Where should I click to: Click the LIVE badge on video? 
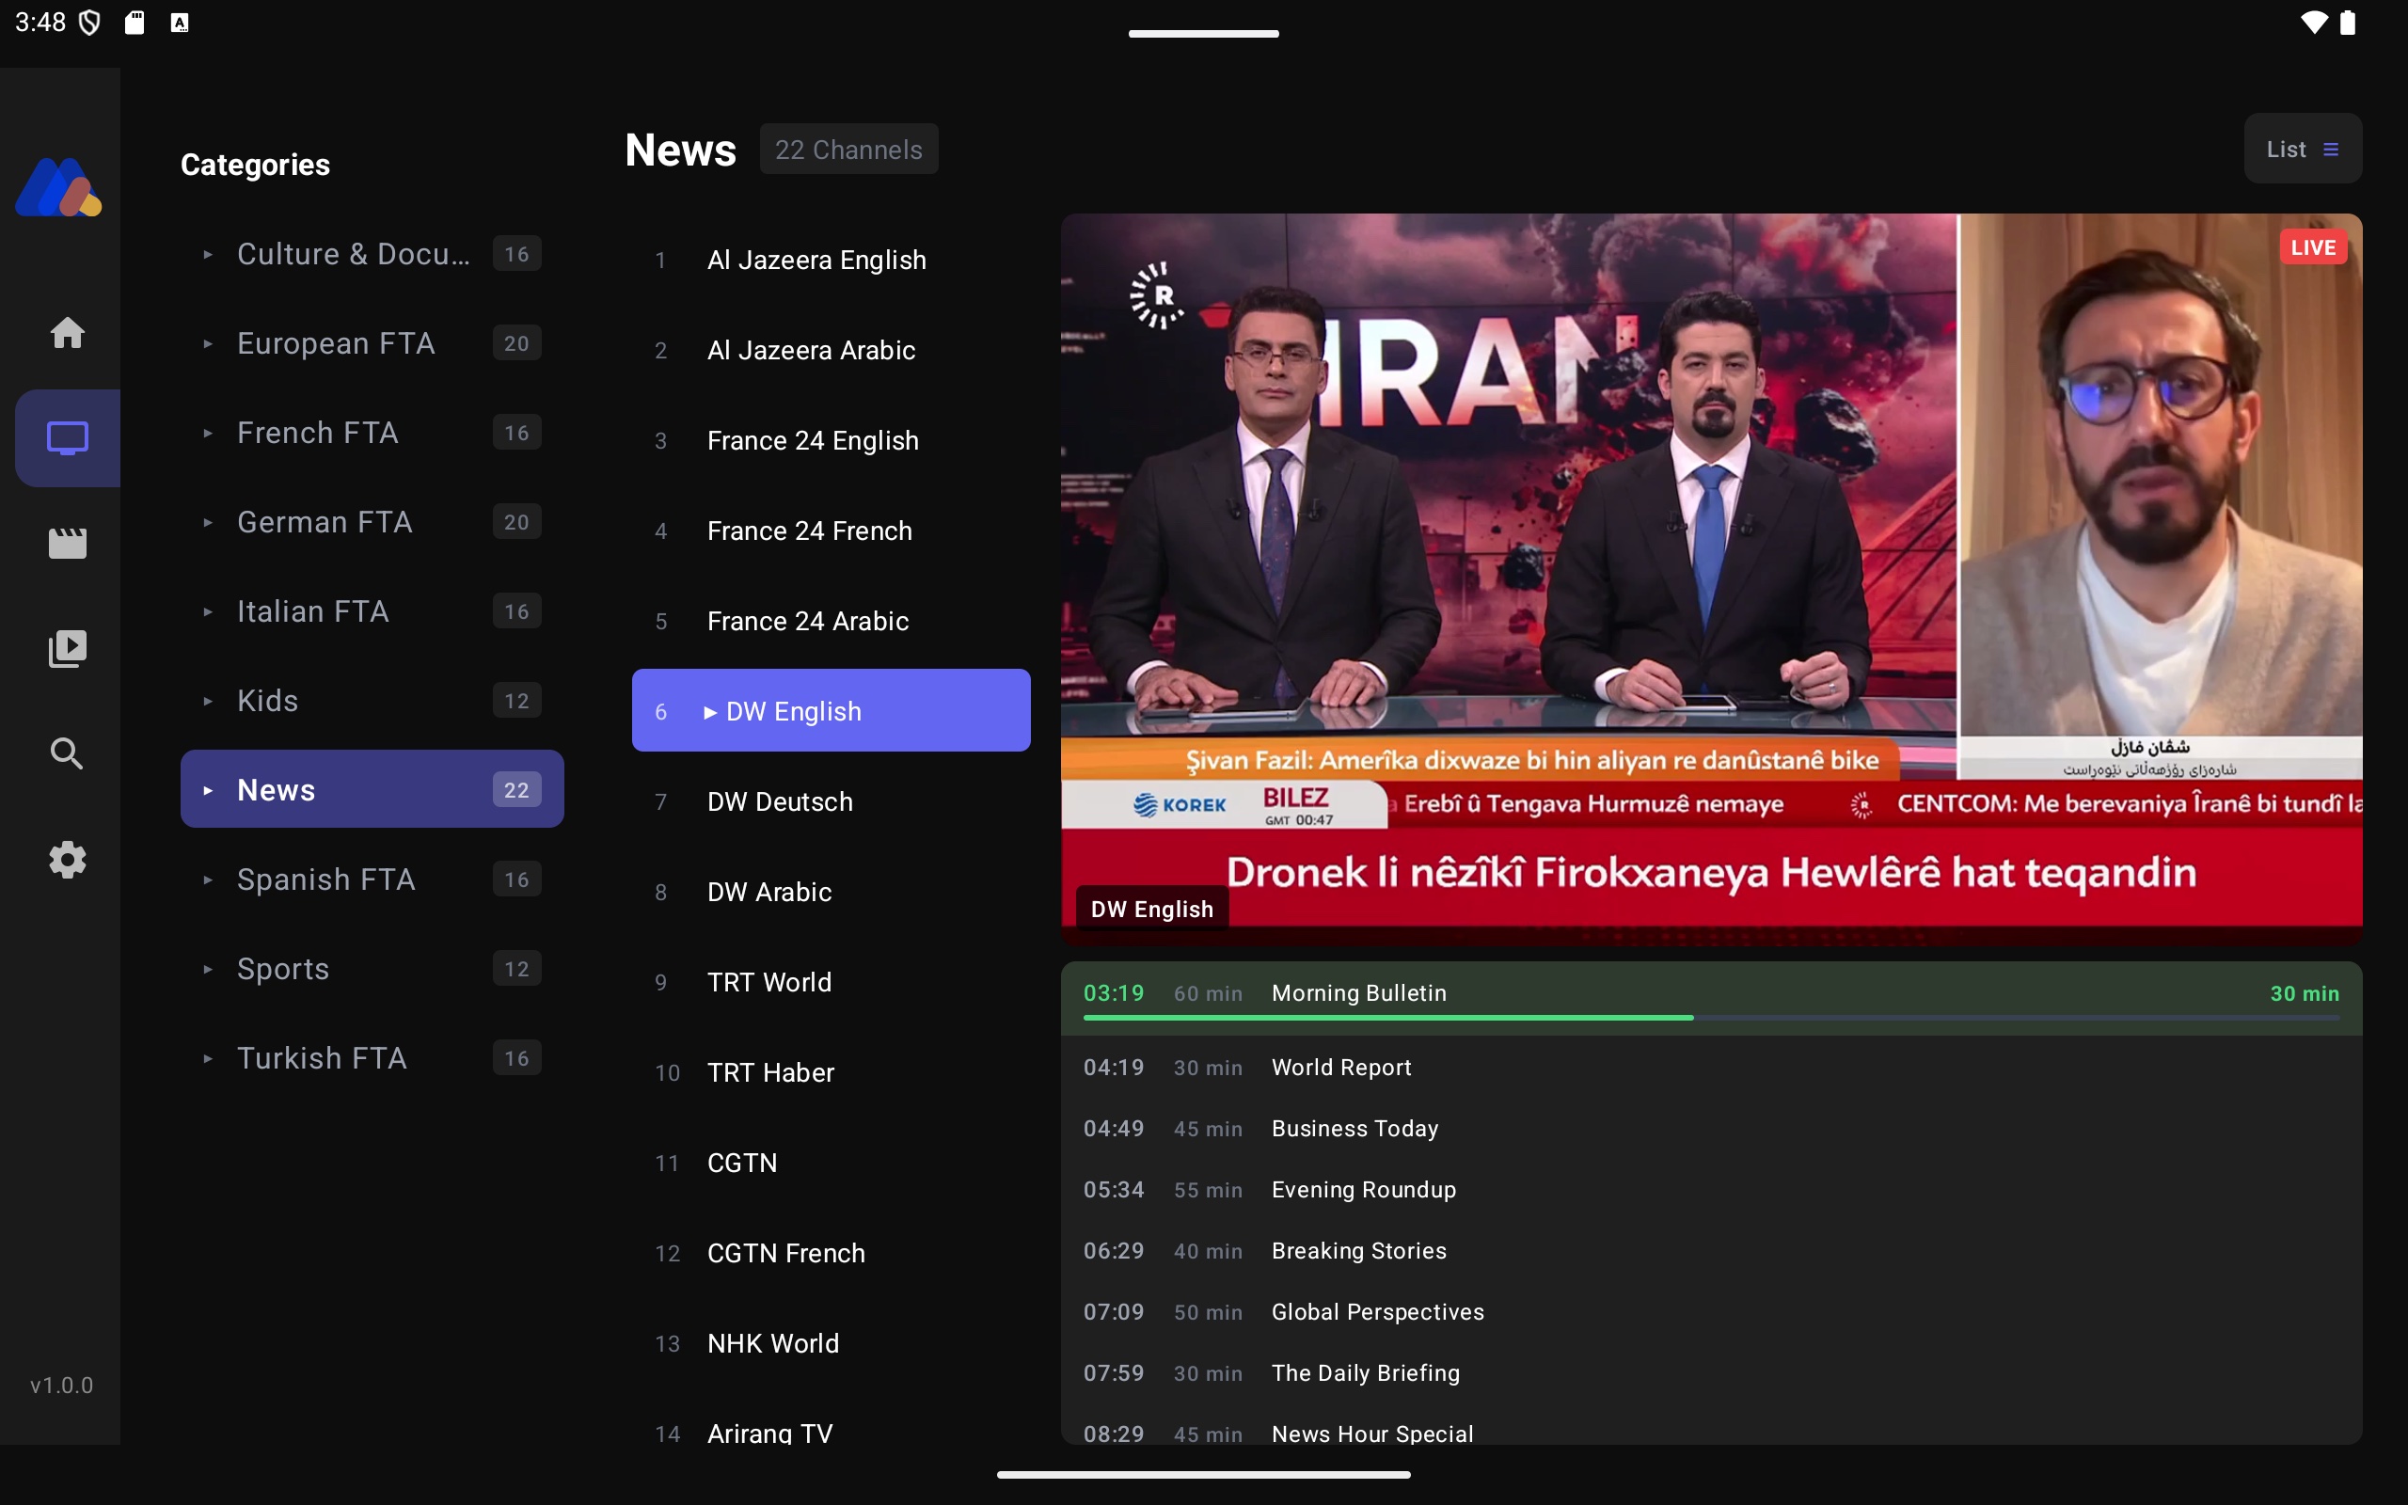[2312, 246]
